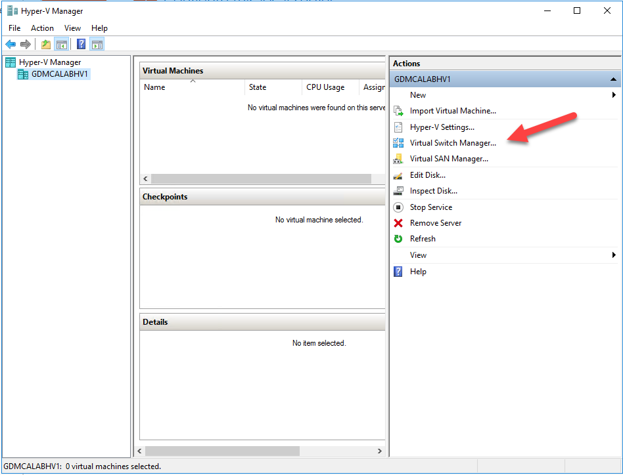Click the Virtual SAN Manager icon
The image size is (623, 475).
(x=398, y=159)
